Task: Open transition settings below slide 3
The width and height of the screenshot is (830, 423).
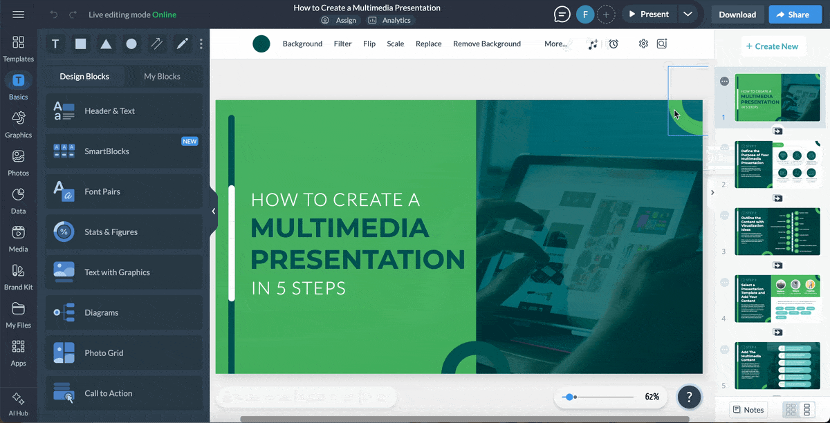Action: coord(778,265)
